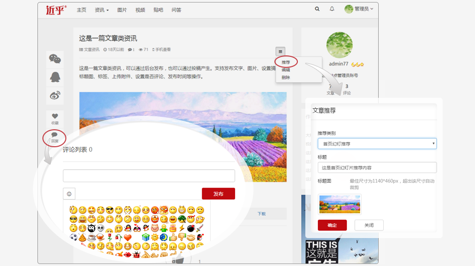The width and height of the screenshot is (475, 266).
Task: Click the 标题 title input field
Action: pos(377,168)
